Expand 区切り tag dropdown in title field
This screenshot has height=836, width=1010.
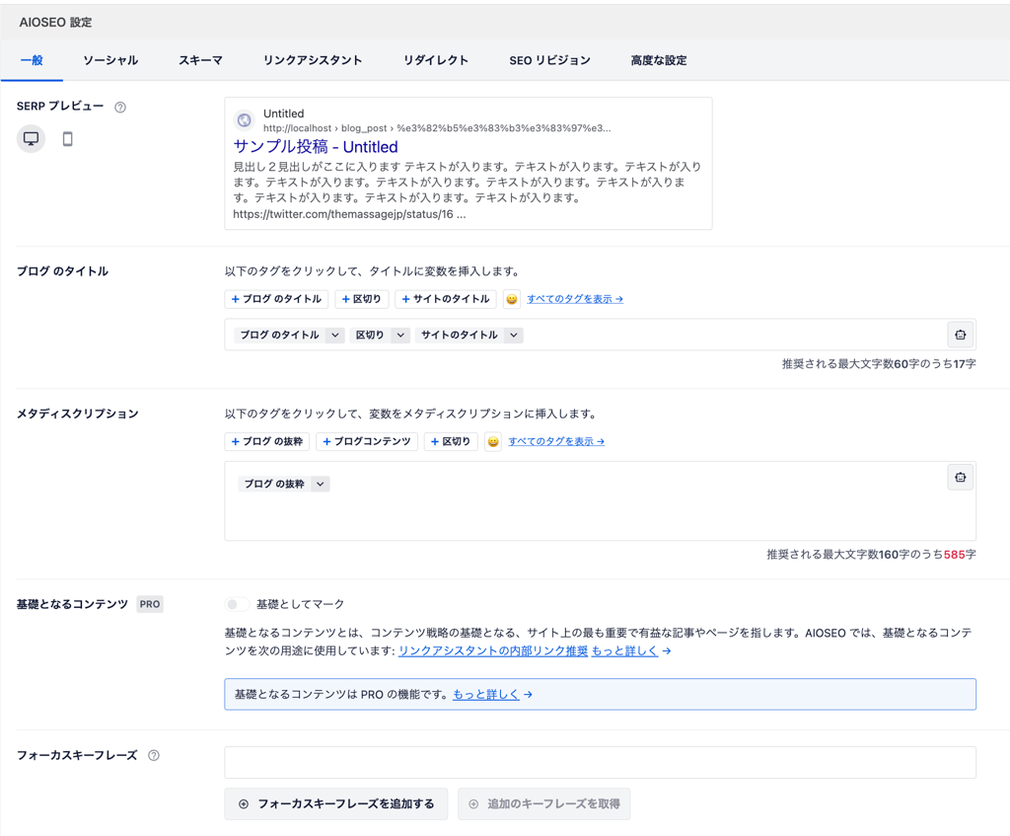pos(400,336)
